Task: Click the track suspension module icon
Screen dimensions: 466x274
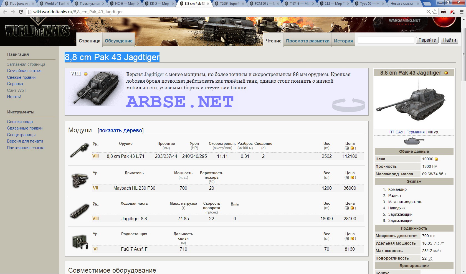Action: tap(80, 211)
